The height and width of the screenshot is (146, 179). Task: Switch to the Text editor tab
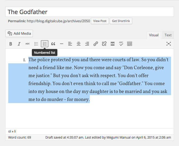[168, 35]
